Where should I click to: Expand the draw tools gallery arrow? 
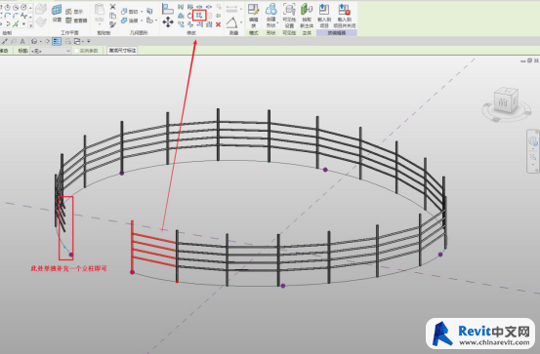point(30,25)
